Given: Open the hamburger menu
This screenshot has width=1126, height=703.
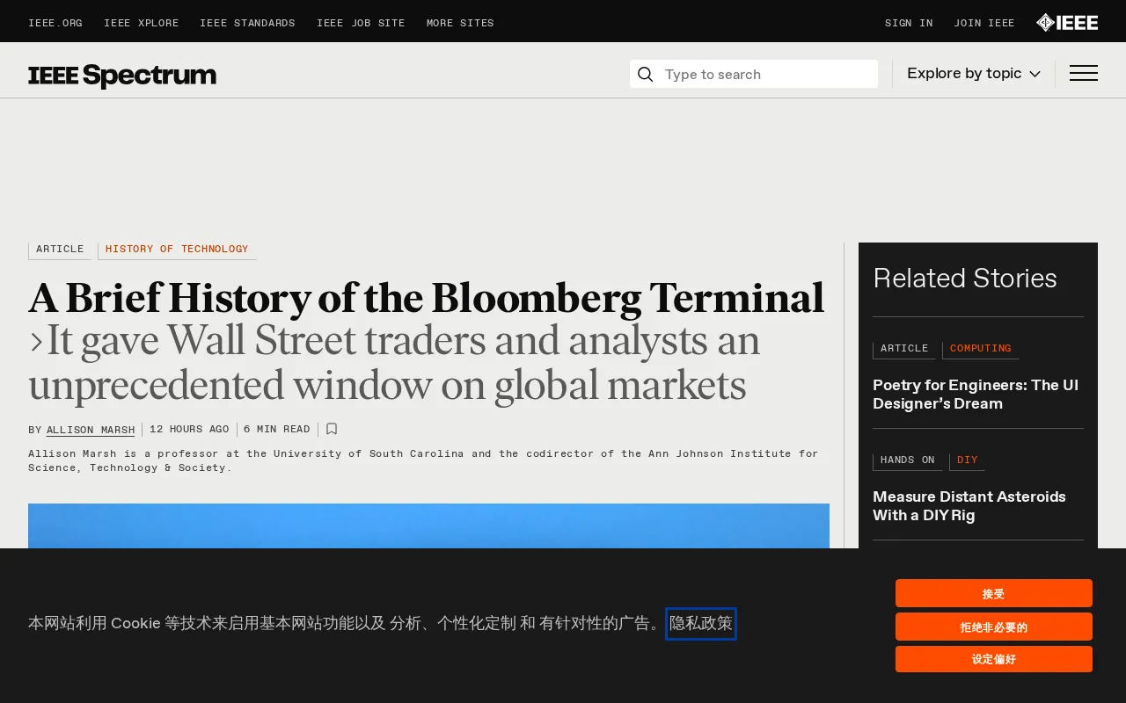Looking at the screenshot, I should [x=1084, y=74].
